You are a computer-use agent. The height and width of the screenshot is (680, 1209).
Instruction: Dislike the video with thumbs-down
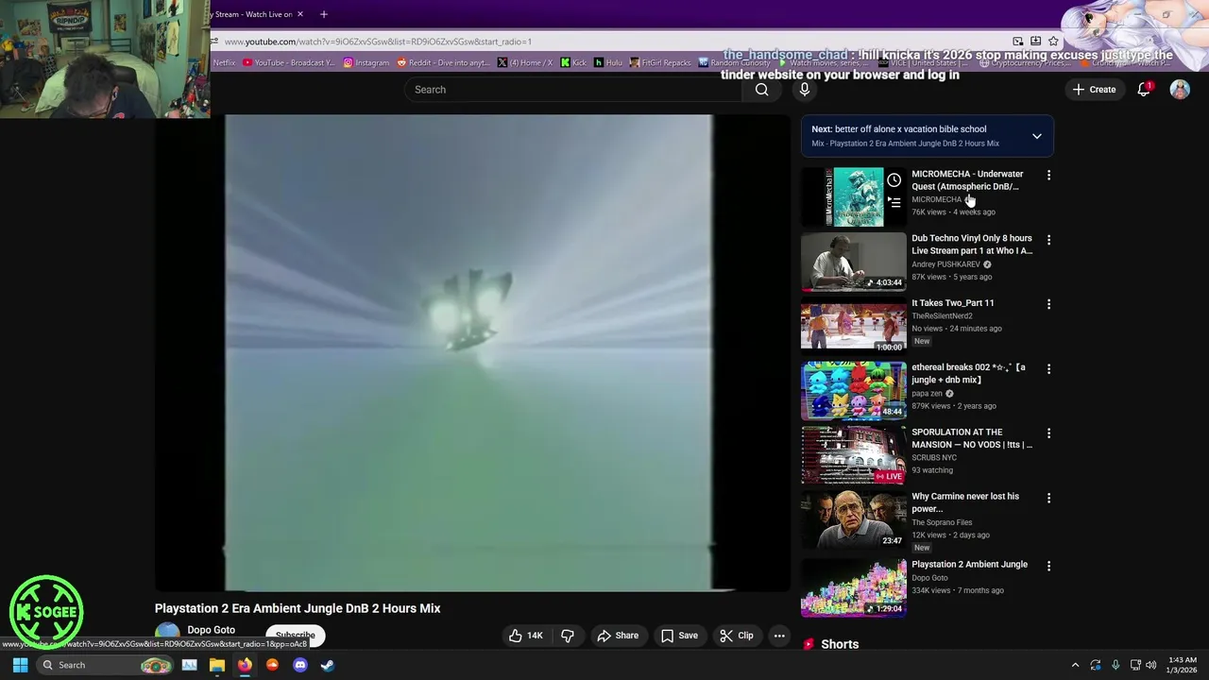click(x=568, y=636)
